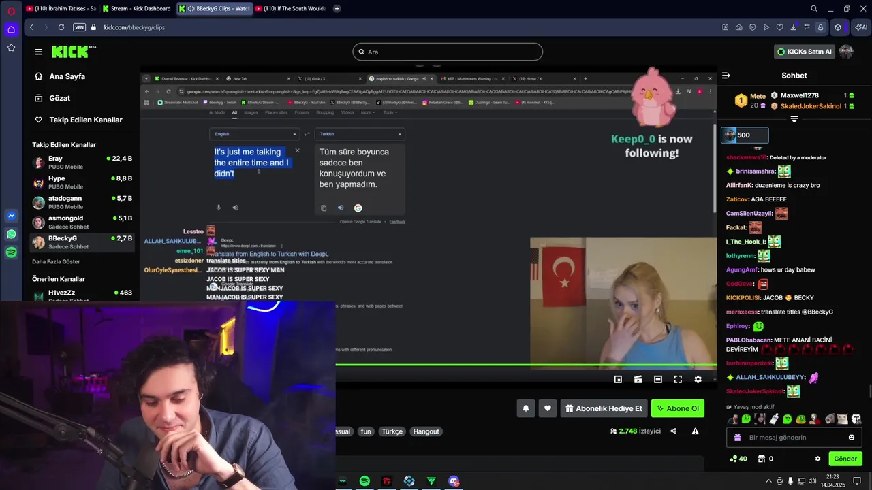Expand Daha Fazla Göster

[56, 261]
